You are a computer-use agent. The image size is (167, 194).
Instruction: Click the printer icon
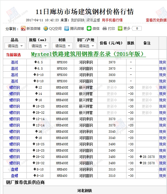105,28
